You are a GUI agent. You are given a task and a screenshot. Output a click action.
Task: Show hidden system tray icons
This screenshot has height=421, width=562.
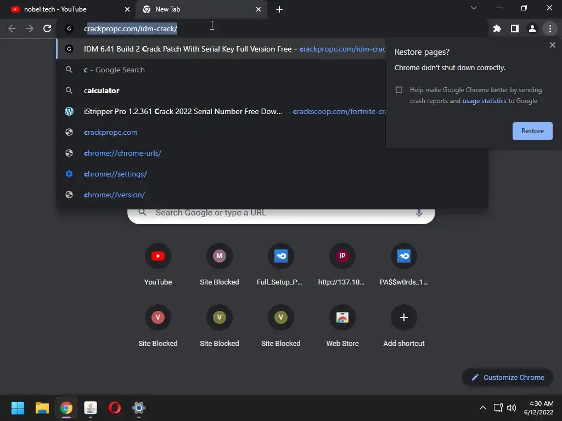(x=483, y=408)
